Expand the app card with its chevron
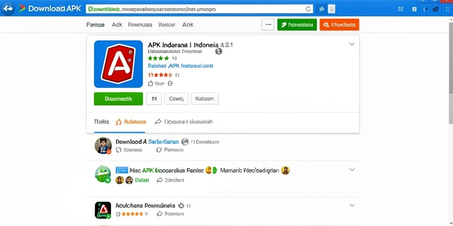The image size is (453, 226). [352, 44]
